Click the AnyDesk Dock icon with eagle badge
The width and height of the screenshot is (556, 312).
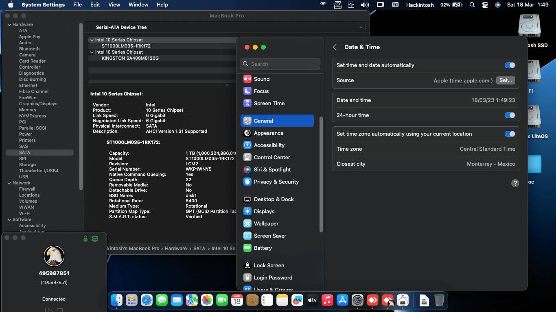[387, 300]
